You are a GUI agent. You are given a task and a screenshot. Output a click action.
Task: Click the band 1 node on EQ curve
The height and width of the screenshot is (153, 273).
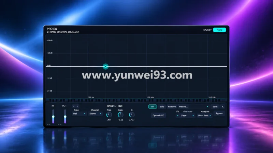point(105,66)
